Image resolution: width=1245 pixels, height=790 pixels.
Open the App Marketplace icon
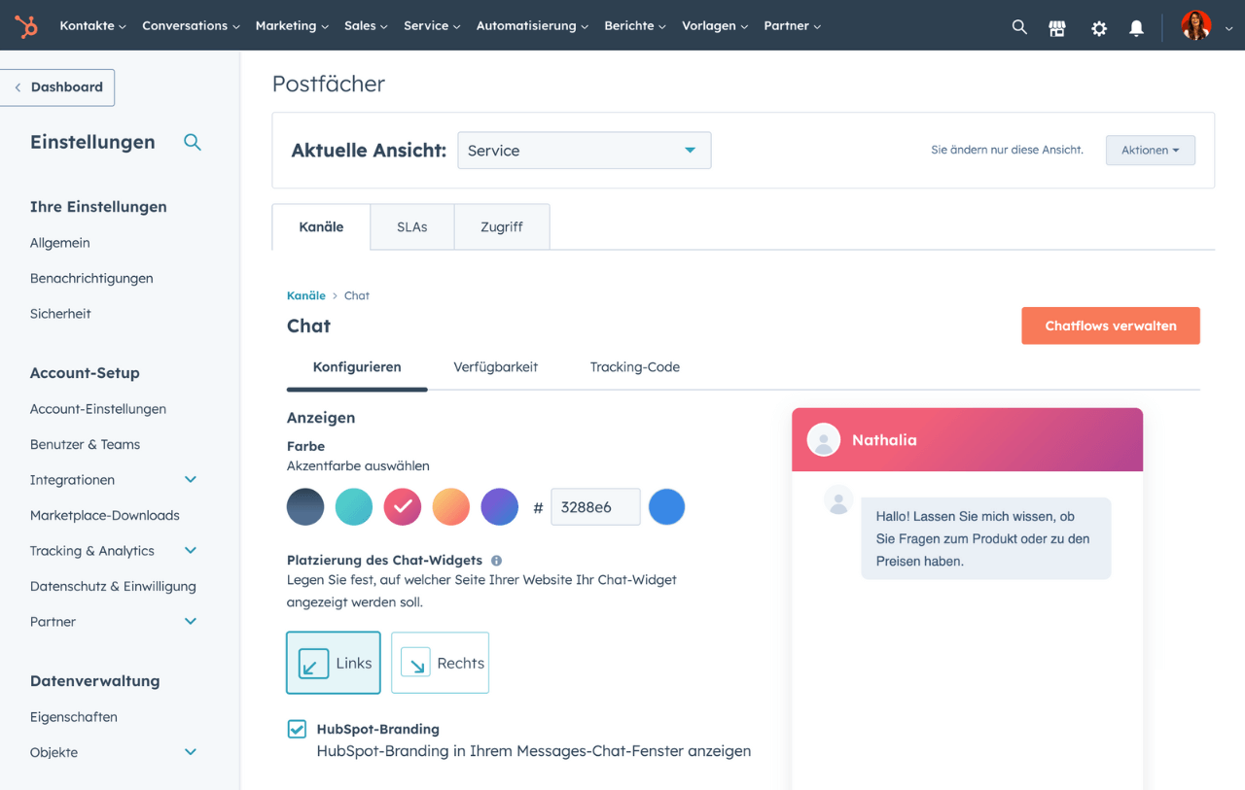pyautogui.click(x=1057, y=27)
